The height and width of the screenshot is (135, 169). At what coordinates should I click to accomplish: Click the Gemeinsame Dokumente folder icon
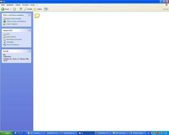pyautogui.click(x=4, y=40)
